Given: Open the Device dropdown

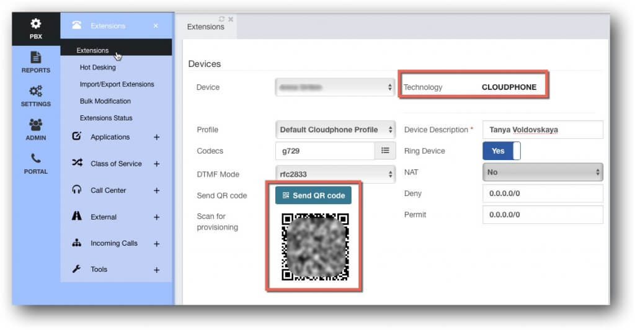Looking at the screenshot, I should [x=335, y=87].
